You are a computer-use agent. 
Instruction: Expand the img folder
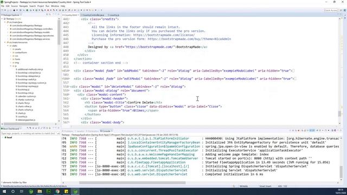(11, 63)
